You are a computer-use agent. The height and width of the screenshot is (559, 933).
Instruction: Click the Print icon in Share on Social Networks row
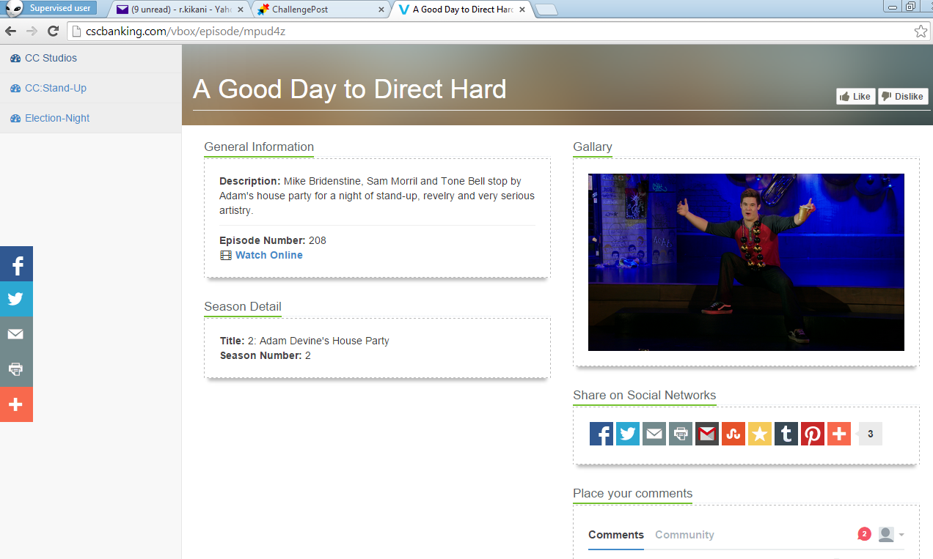pyautogui.click(x=681, y=434)
